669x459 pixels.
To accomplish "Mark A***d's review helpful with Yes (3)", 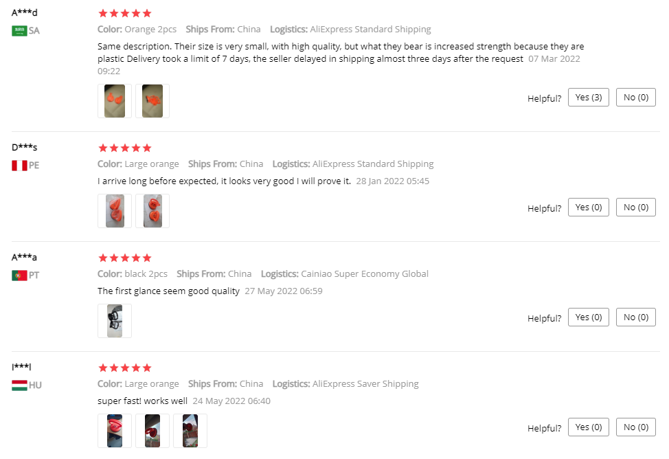I will tap(588, 98).
